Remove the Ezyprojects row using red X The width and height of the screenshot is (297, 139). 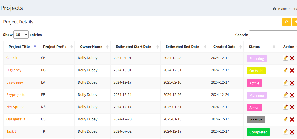[292, 95]
